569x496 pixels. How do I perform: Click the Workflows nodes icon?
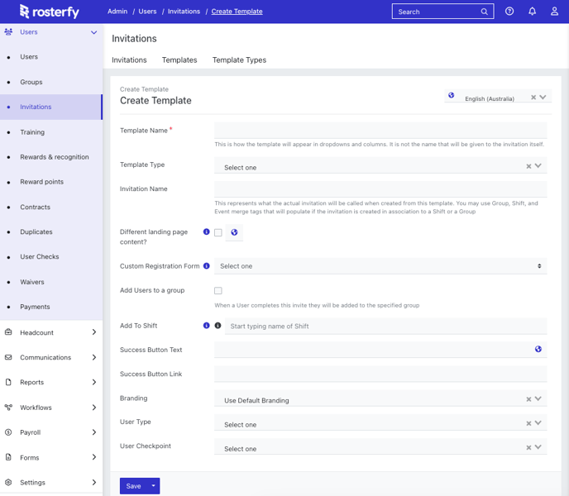point(8,407)
